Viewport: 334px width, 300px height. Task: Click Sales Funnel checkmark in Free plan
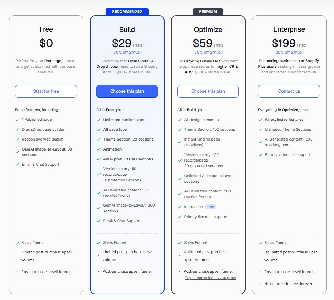tap(17, 243)
